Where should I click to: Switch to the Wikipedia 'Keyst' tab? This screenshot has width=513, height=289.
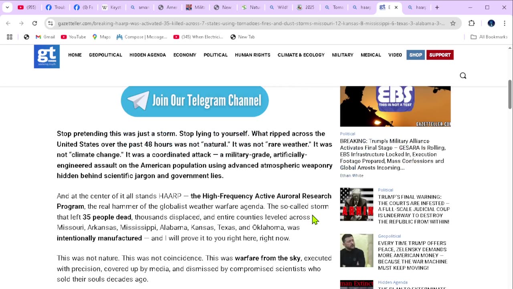111,7
